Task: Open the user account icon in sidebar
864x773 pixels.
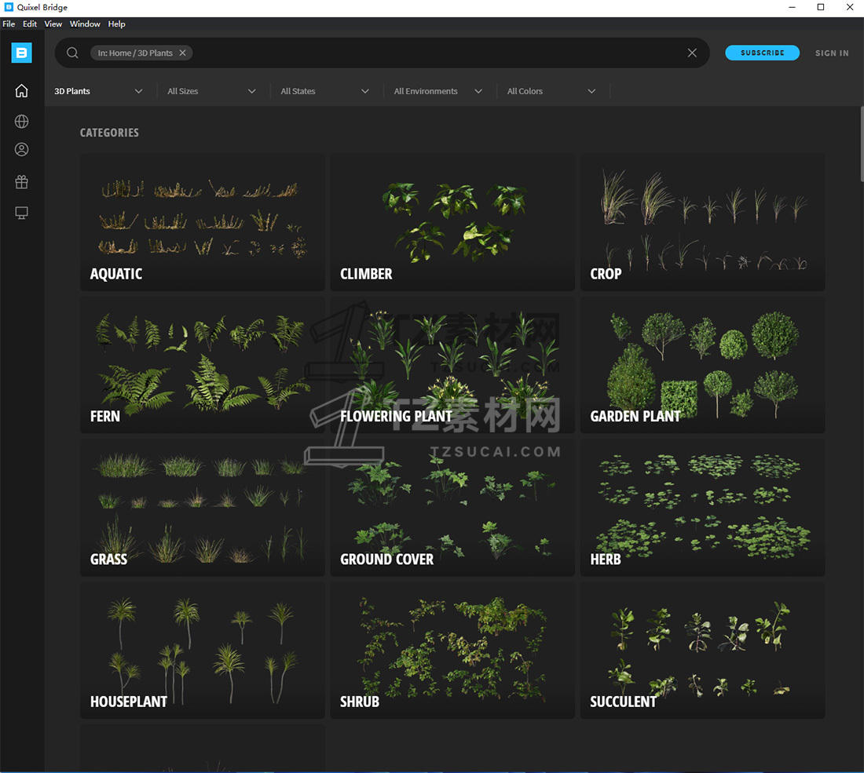Action: click(21, 149)
